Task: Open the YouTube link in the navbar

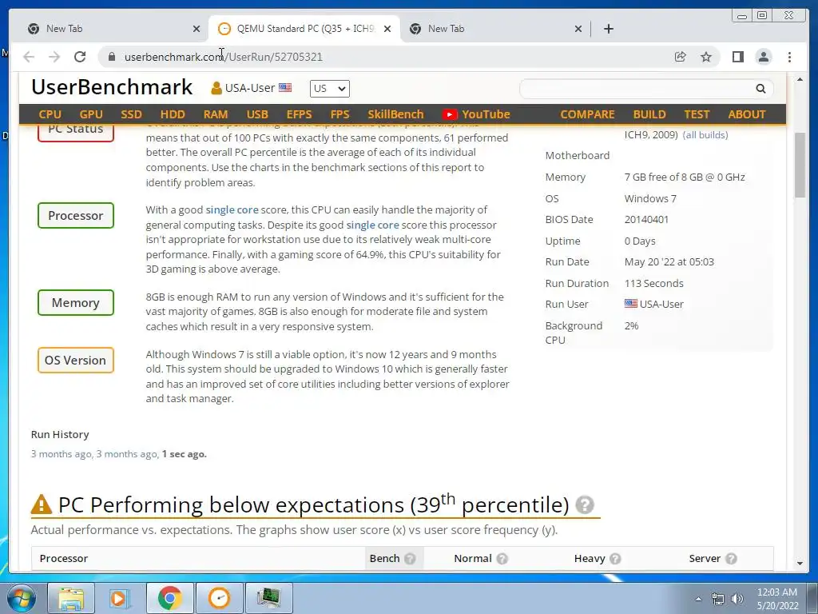Action: click(476, 114)
